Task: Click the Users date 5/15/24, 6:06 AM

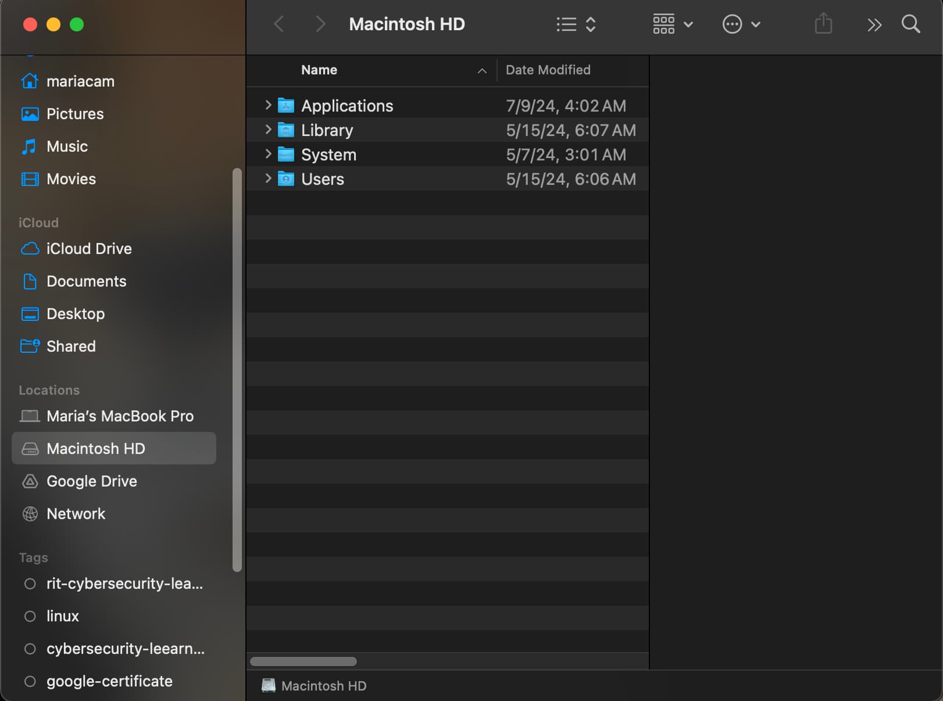Action: [571, 179]
